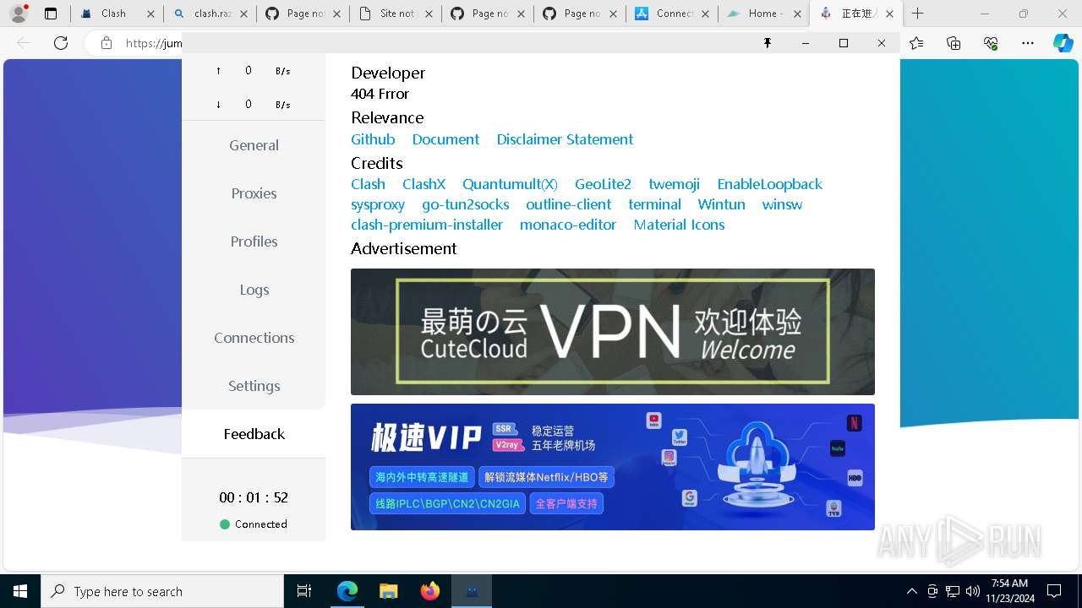Switch to Connect browser tab
Viewport: 1082px width, 608px height.
[671, 14]
